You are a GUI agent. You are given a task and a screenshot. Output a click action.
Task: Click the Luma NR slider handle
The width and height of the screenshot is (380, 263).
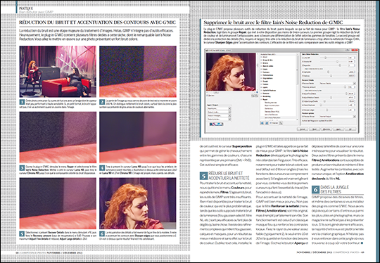[x=325, y=58]
